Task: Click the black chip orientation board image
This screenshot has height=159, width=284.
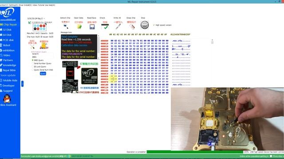Action: tap(70, 77)
